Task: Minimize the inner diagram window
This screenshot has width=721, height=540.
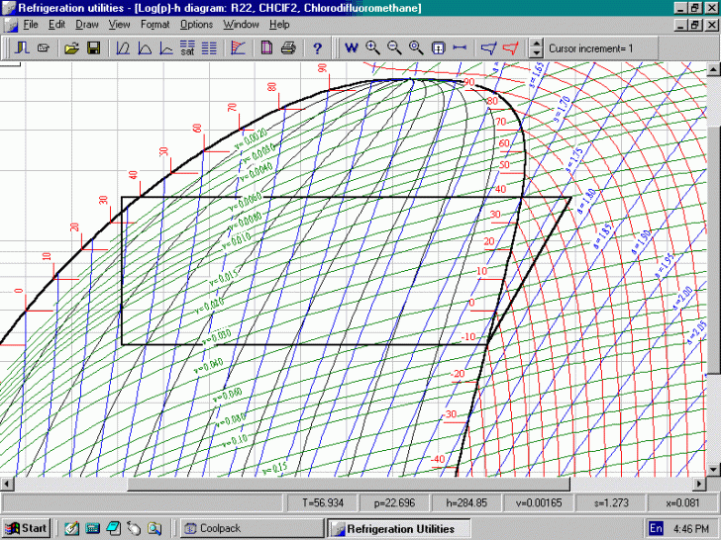Action: coord(681,25)
